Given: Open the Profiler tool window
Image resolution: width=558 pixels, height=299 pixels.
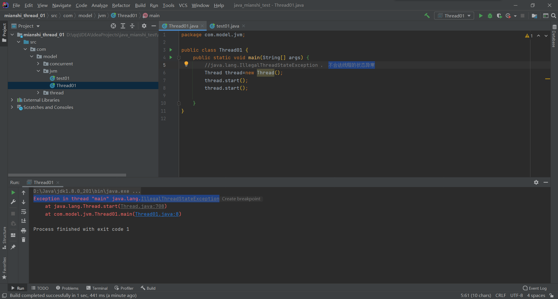Looking at the screenshot, I should [124, 288].
